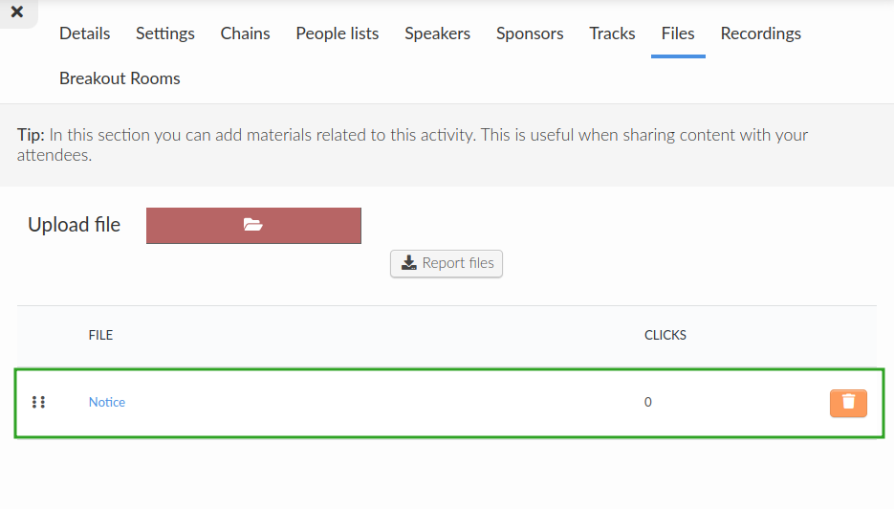The image size is (894, 509).
Task: Click the Report files button
Action: (x=447, y=264)
